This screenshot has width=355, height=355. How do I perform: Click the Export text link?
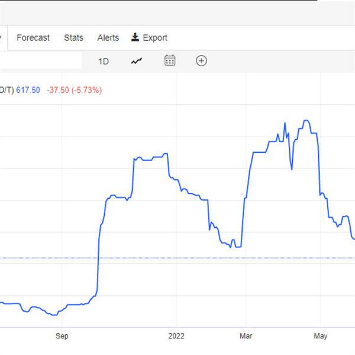pyautogui.click(x=155, y=38)
